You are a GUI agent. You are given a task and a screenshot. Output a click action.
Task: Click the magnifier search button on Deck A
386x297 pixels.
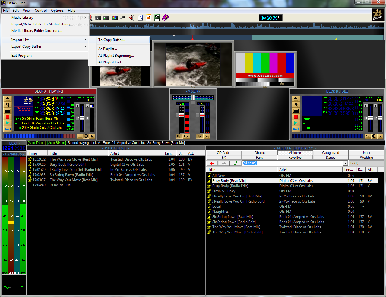pyautogui.click(x=8, y=105)
